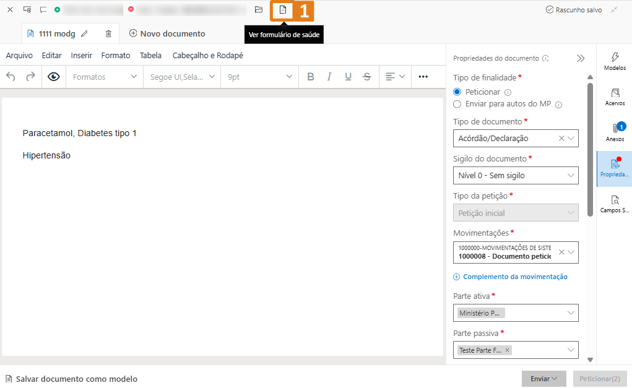Open the 9pt font size dropdown

259,77
